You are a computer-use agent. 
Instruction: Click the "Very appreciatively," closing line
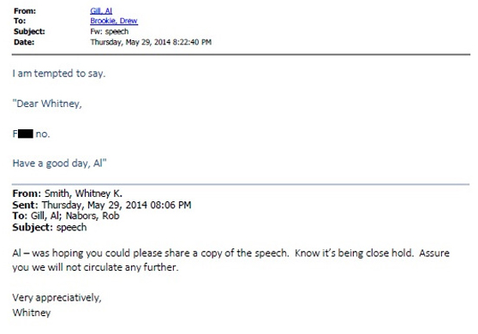point(57,297)
